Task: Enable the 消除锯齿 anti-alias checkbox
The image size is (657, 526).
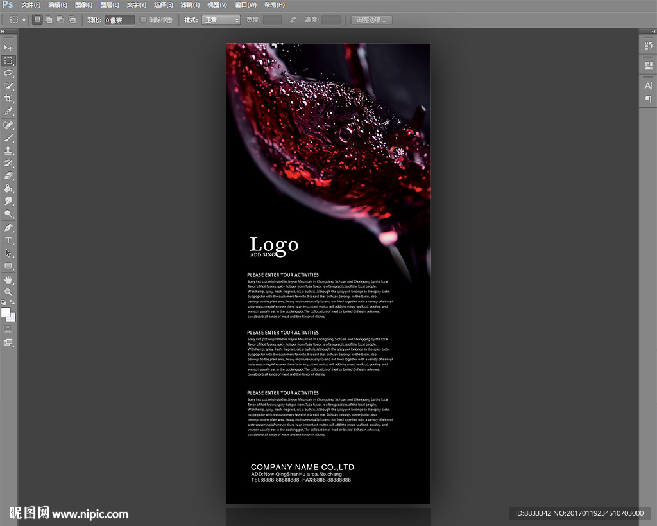Action: click(143, 20)
